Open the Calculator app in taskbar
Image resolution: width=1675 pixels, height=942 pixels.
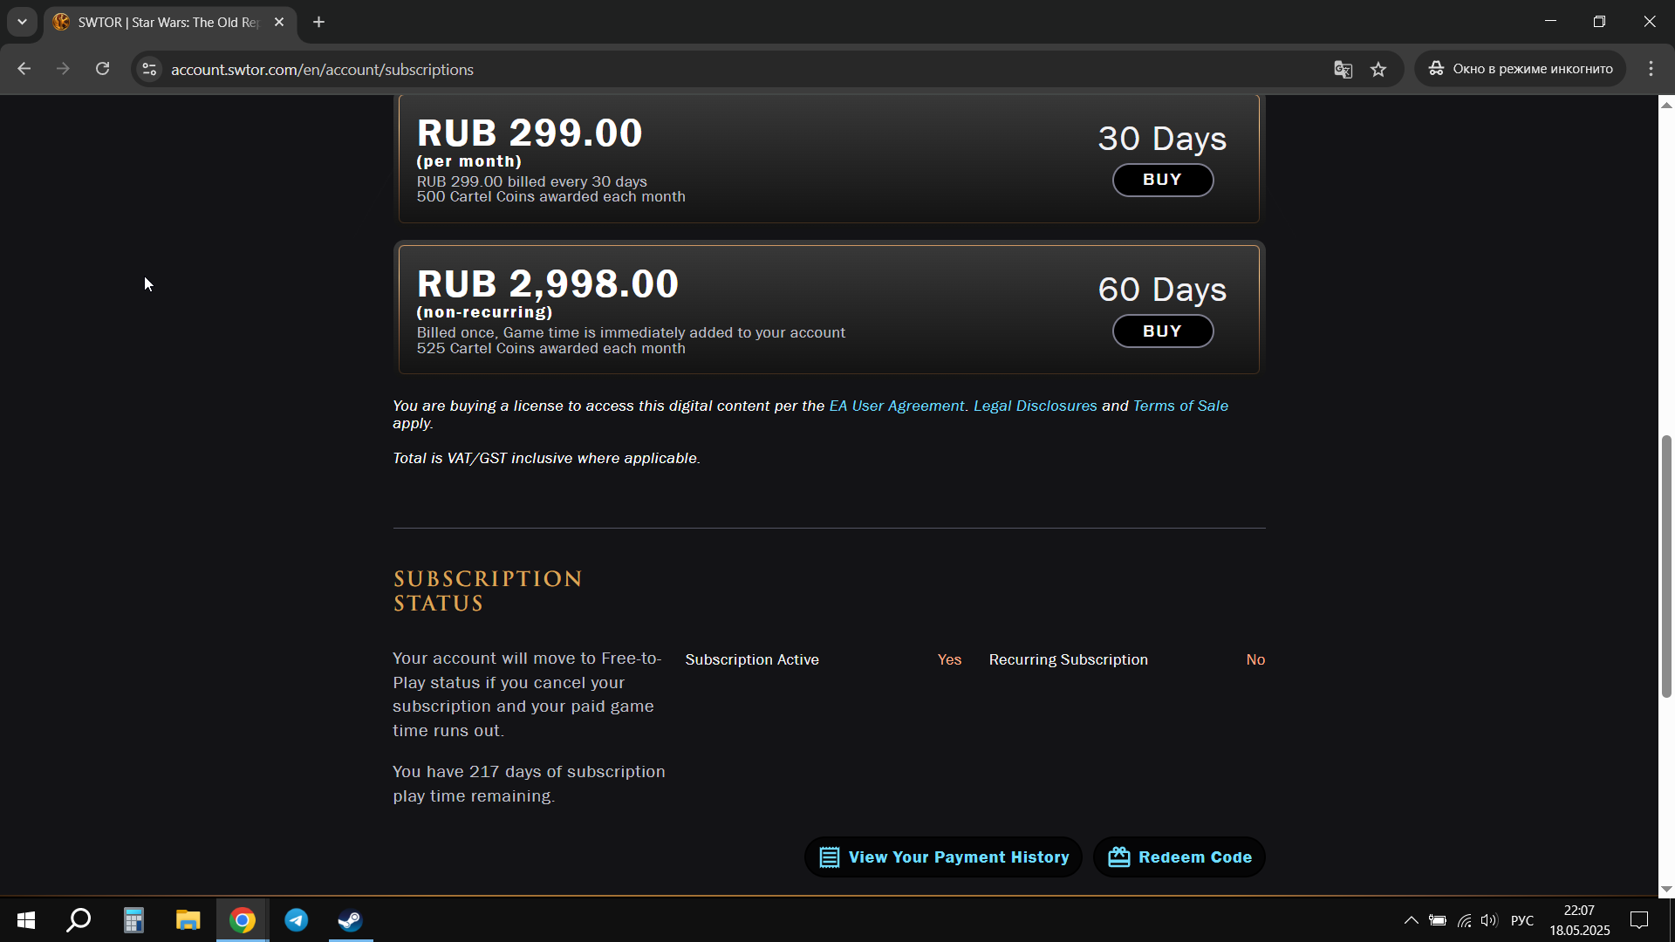[133, 920]
